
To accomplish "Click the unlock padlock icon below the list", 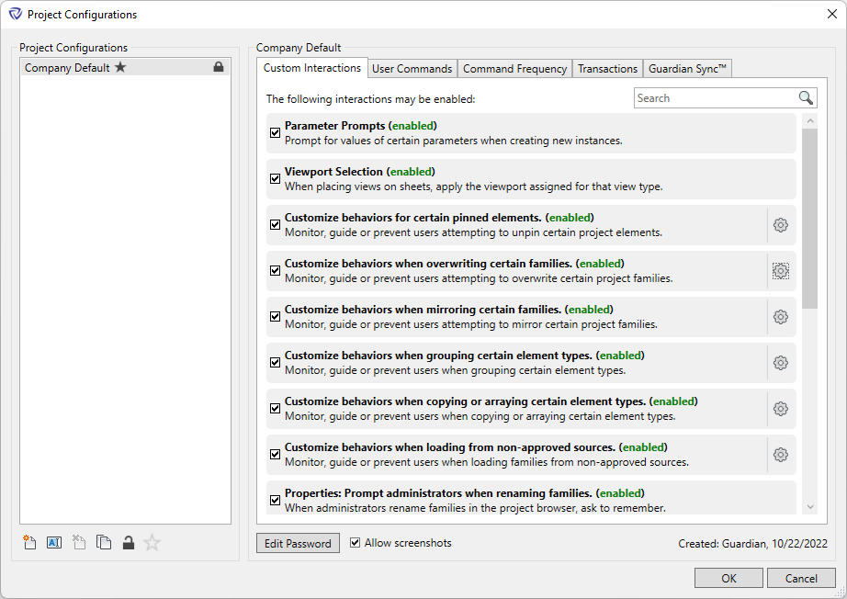I will (x=129, y=543).
